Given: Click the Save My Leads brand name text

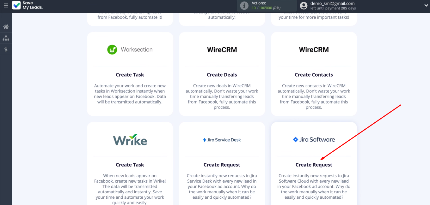Looking at the screenshot, I should point(33,5).
